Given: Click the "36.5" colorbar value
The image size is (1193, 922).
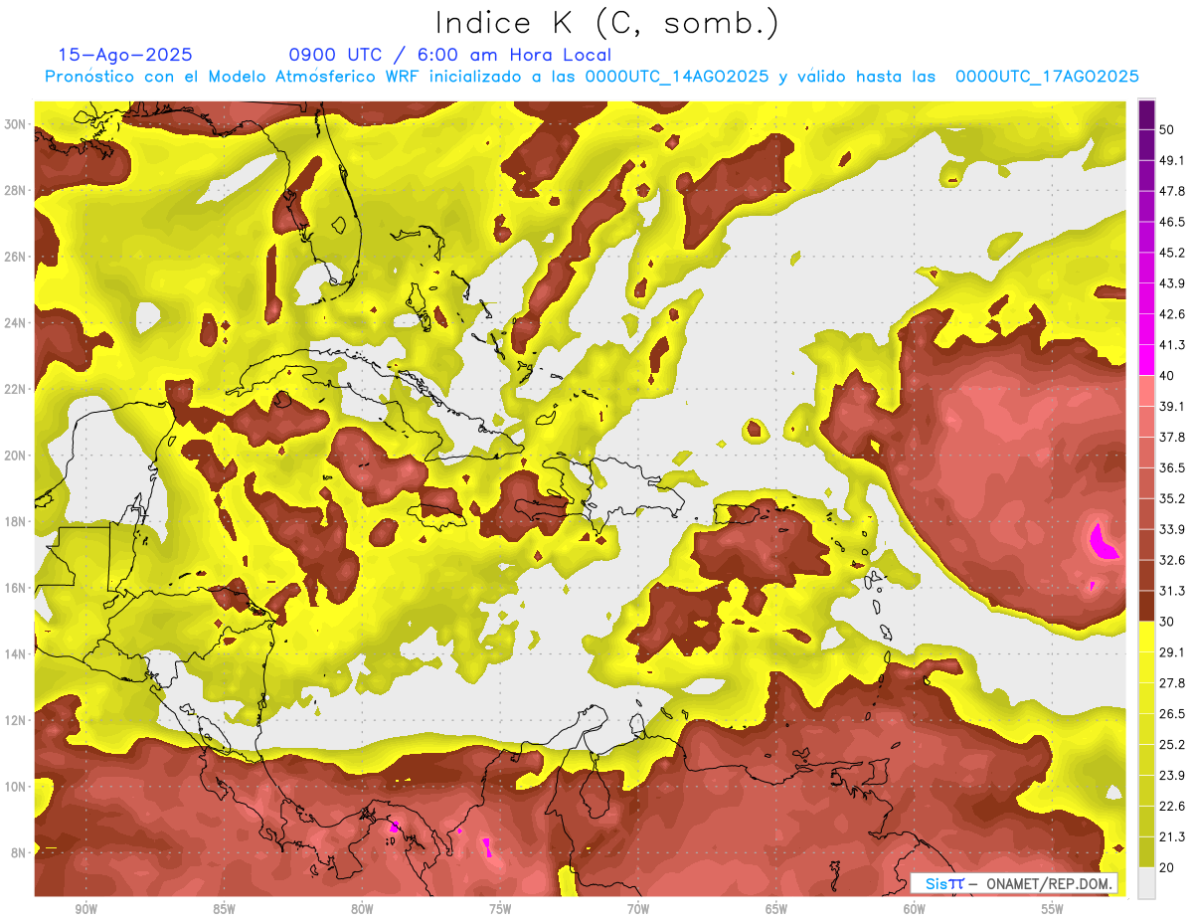Looking at the screenshot, I should [1171, 467].
